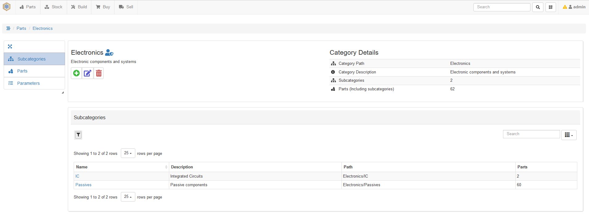Open the IC subcategory link
The height and width of the screenshot is (216, 589).
77,176
